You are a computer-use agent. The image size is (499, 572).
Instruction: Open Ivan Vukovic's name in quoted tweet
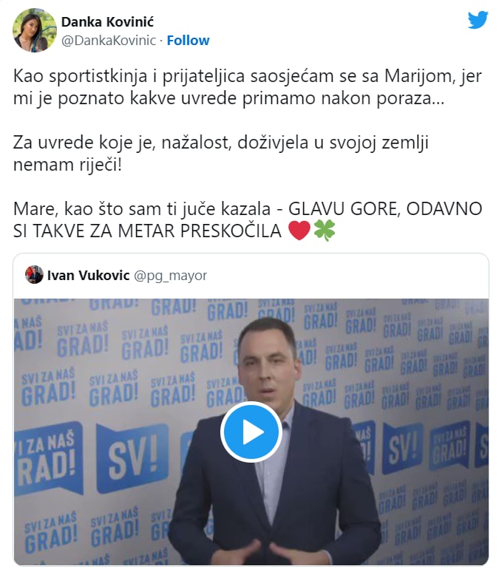pyautogui.click(x=88, y=275)
